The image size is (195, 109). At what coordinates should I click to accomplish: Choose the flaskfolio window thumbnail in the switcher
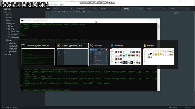tap(159, 57)
